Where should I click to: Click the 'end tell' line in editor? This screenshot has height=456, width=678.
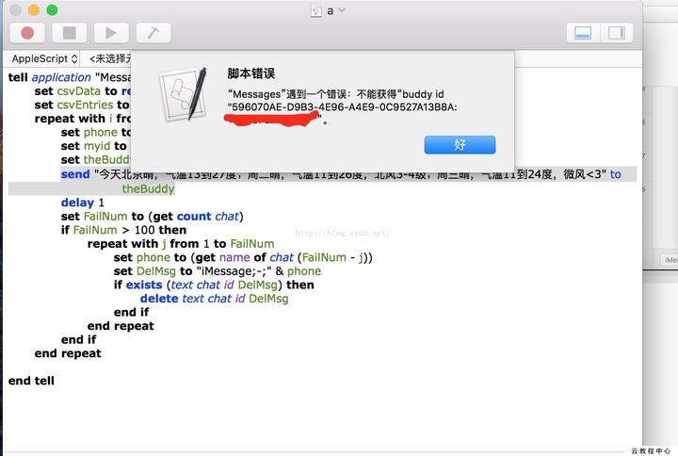click(x=31, y=381)
